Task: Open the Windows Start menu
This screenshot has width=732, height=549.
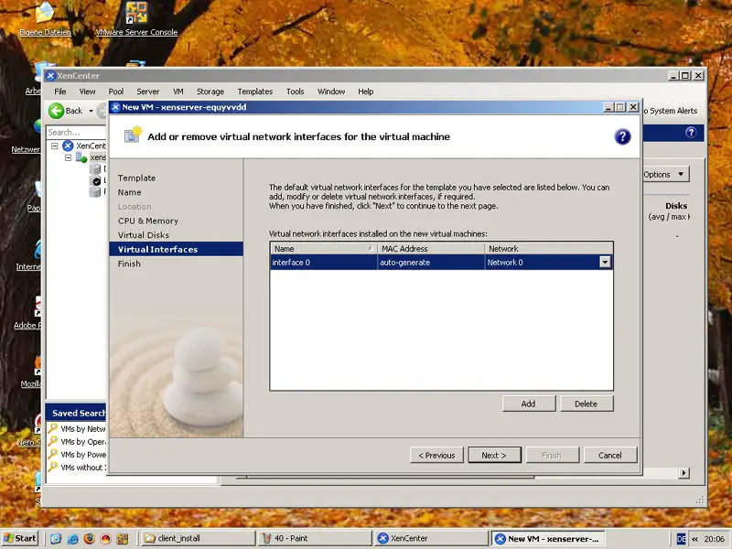Action: click(x=19, y=538)
